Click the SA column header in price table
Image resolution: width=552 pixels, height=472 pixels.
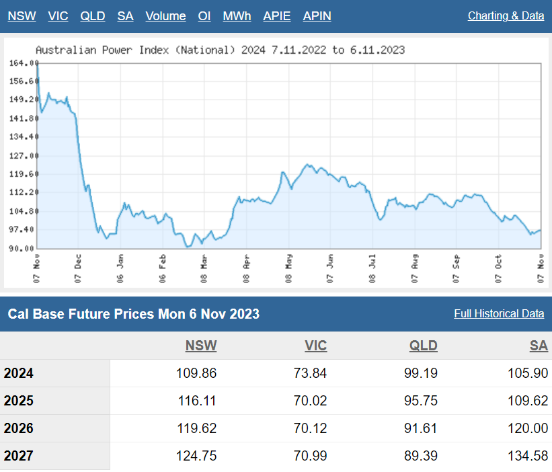[539, 346]
